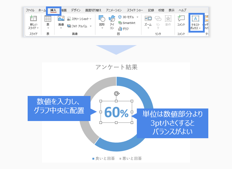Image resolution: width=232 pixels, height=169 pixels.
Task: Expand the フォト アルバム dropdown
Action: pyautogui.click(x=91, y=26)
